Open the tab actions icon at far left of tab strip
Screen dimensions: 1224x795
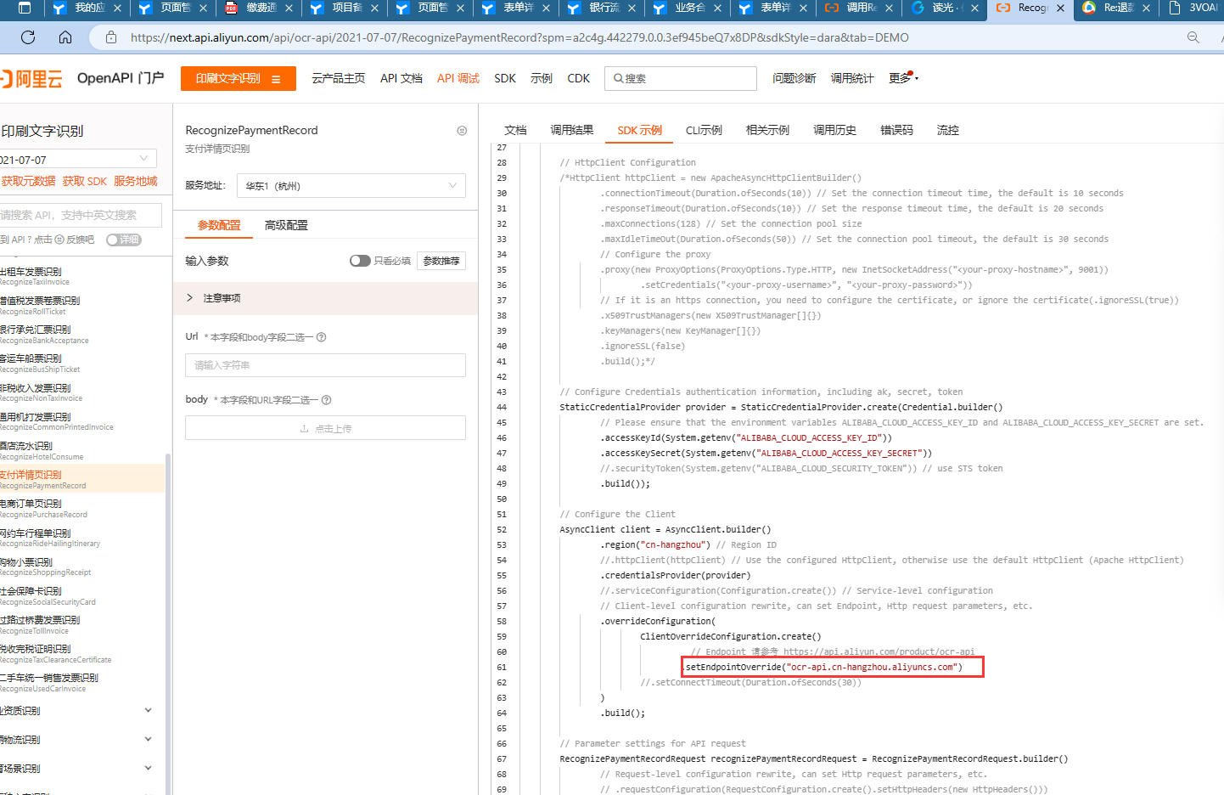pos(25,8)
